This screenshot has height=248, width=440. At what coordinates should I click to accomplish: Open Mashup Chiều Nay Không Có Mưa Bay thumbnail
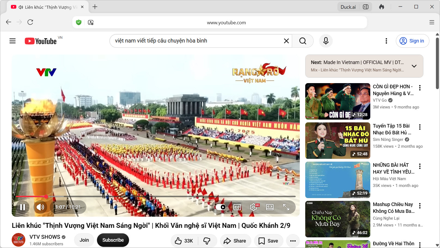338,219
